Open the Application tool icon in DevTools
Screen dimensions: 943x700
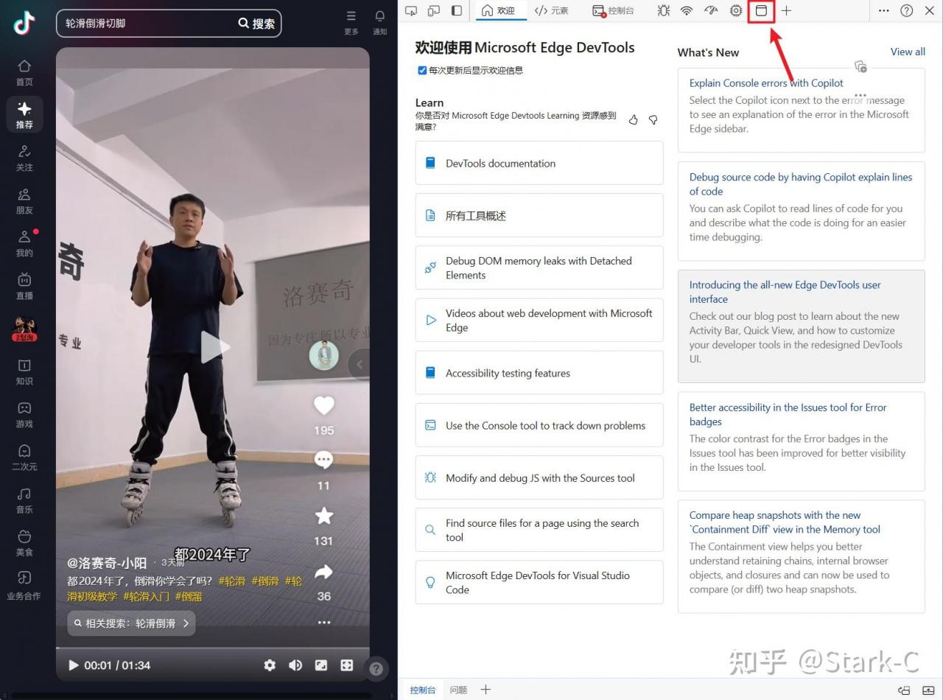(x=762, y=10)
